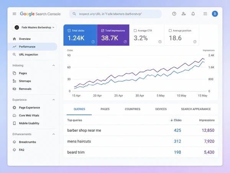
Task: Click the 312 clicks value
Action: tap(177, 141)
